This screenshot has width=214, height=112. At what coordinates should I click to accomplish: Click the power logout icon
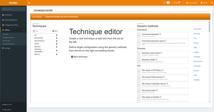(212, 3)
